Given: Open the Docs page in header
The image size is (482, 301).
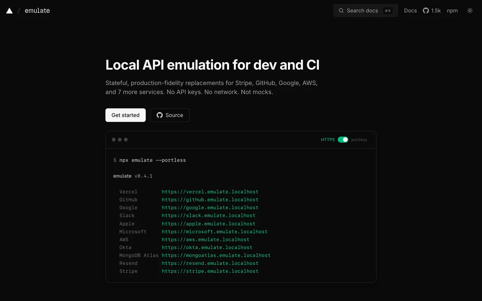Looking at the screenshot, I should pyautogui.click(x=410, y=11).
